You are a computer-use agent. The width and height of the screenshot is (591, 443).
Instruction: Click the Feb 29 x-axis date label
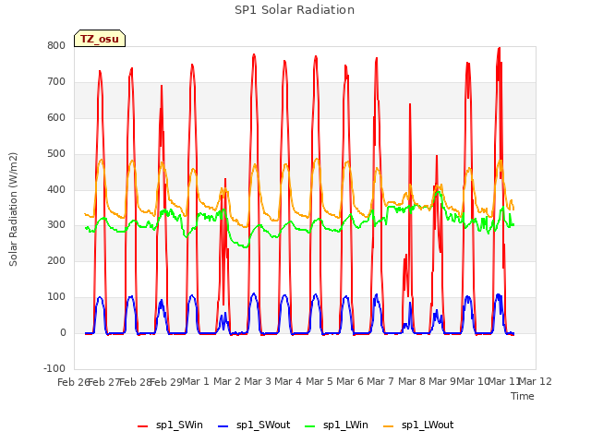pyautogui.click(x=166, y=382)
